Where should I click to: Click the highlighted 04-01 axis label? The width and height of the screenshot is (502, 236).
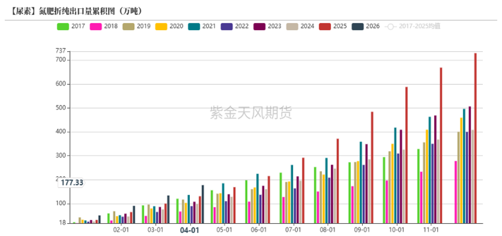pos(190,230)
